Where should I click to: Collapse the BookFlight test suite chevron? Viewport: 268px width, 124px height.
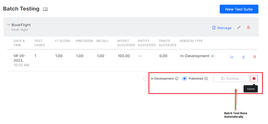pos(8,25)
